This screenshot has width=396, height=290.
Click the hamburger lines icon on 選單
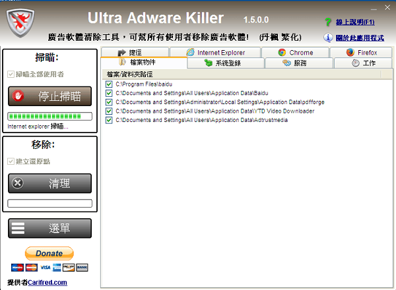18,228
